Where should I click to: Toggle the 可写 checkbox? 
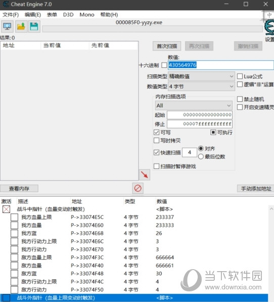tap(156, 133)
